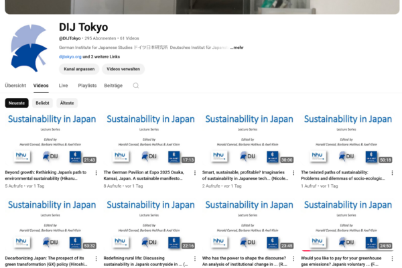
Task: Play the 30:00 video thumbnail
Action: 249,139
